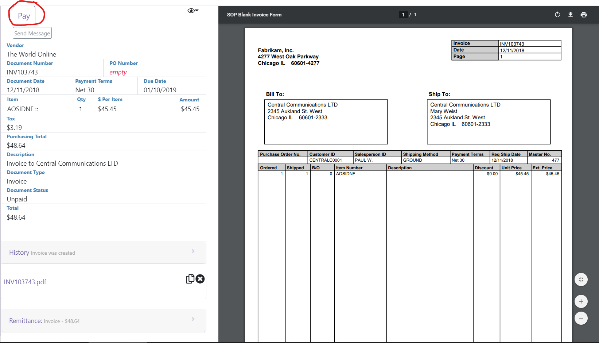Viewport: 599px width, 343px height.
Task: Select Fabrikam, Inc. text in PDF
Action: click(x=276, y=50)
